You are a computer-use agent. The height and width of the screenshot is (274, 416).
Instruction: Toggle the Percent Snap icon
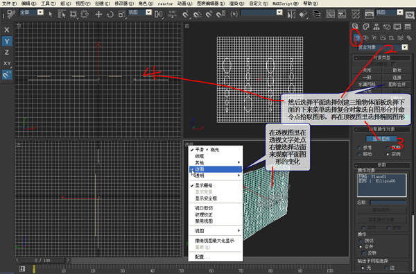tap(209, 14)
